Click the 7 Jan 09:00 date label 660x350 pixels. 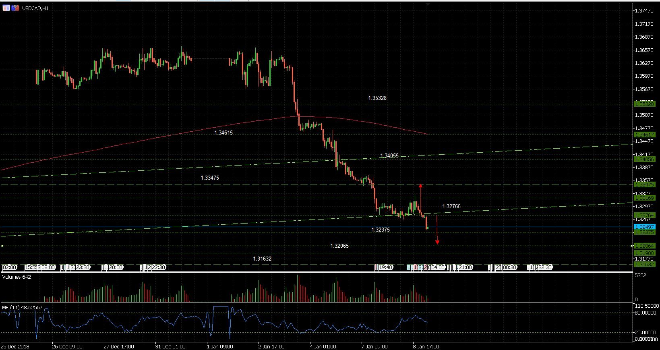coord(374,346)
